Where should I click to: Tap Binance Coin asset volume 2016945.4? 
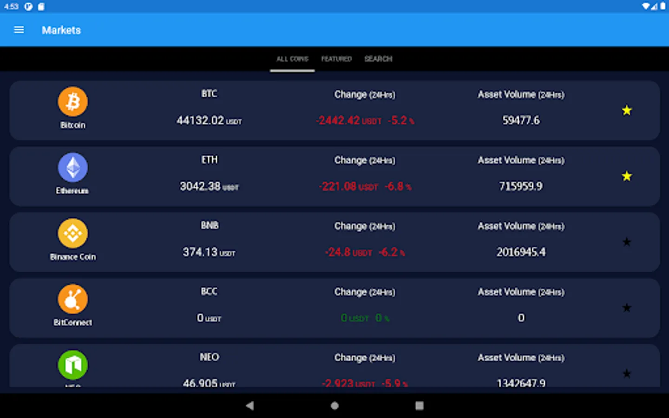[521, 252]
